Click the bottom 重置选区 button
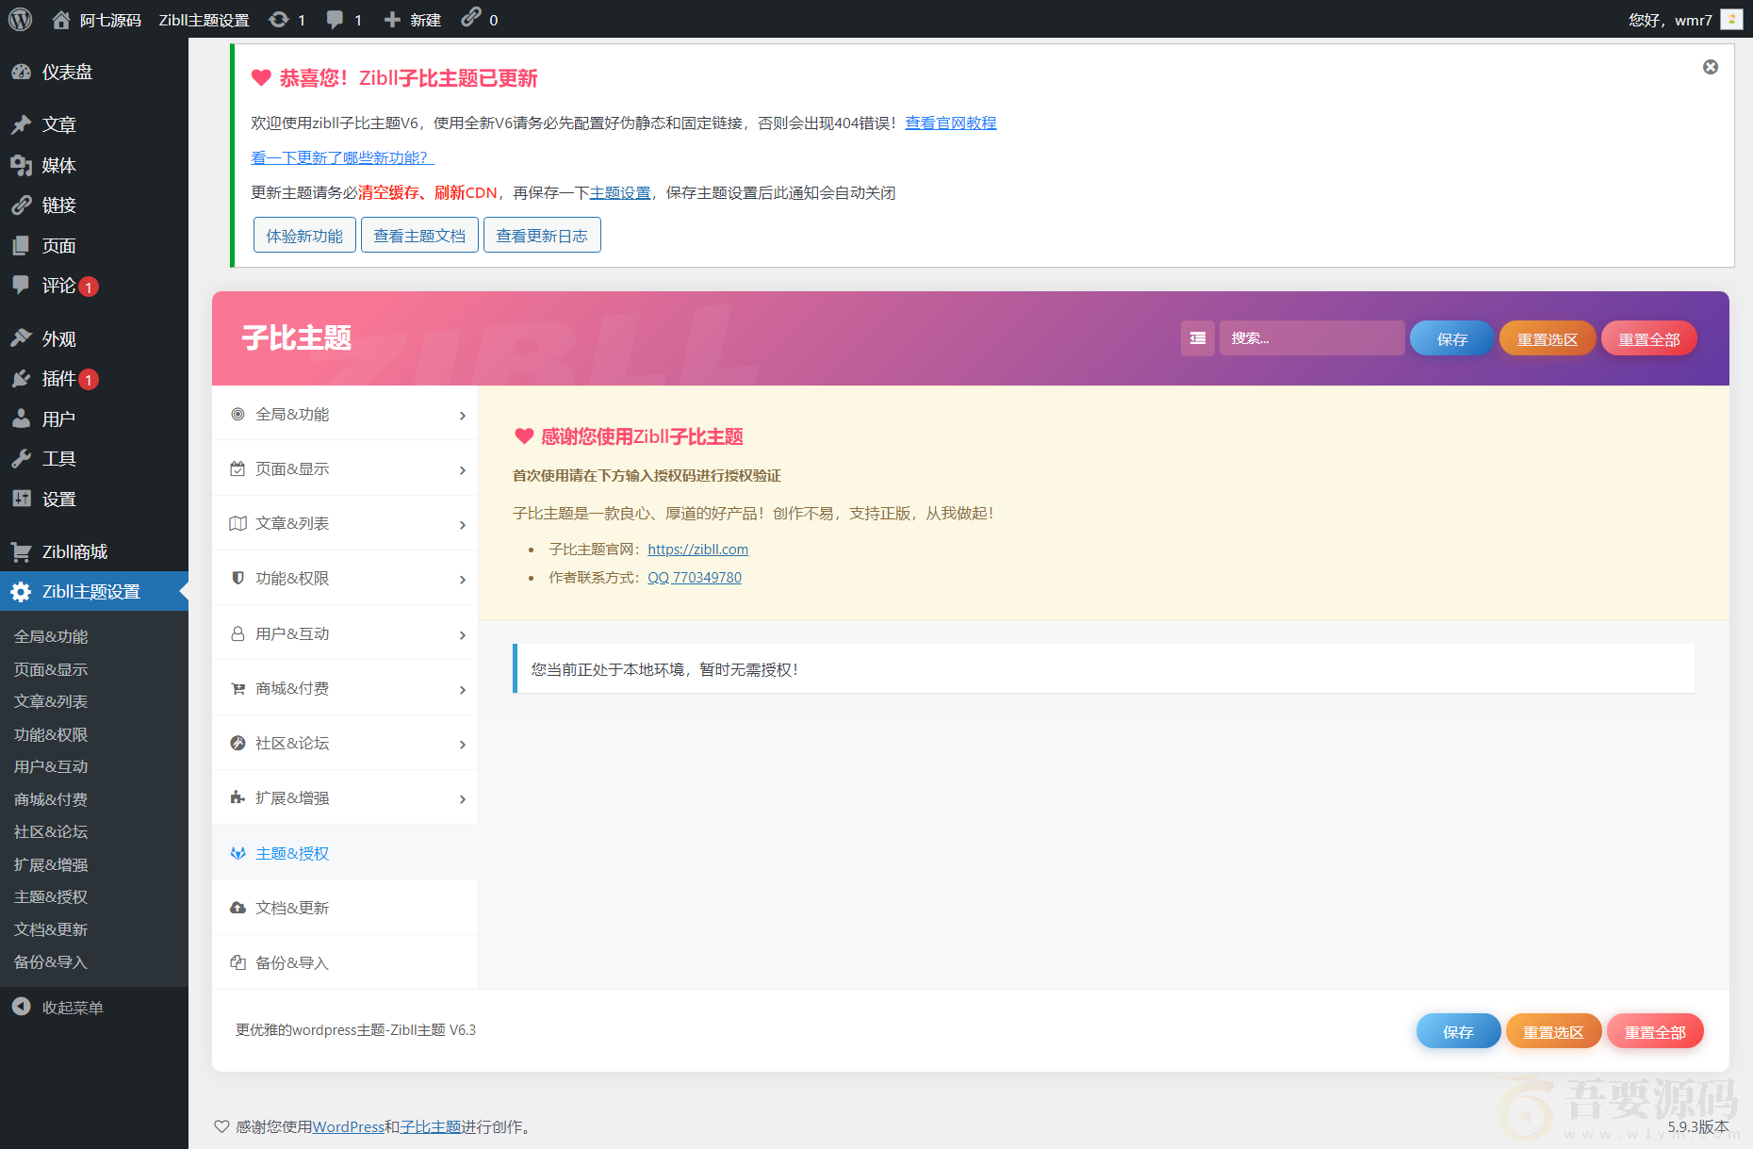Image resolution: width=1753 pixels, height=1149 pixels. [x=1553, y=1031]
